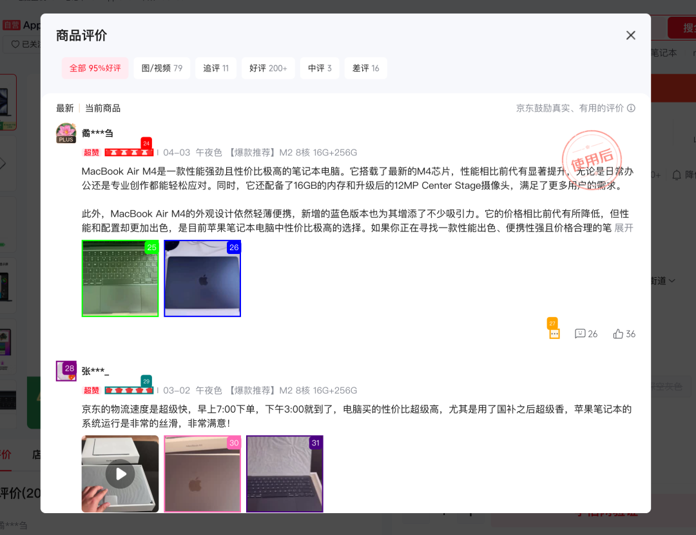Viewport: 696px width, 535px height.
Task: Select the 全部 95%好评 filter tab
Action: click(95, 68)
